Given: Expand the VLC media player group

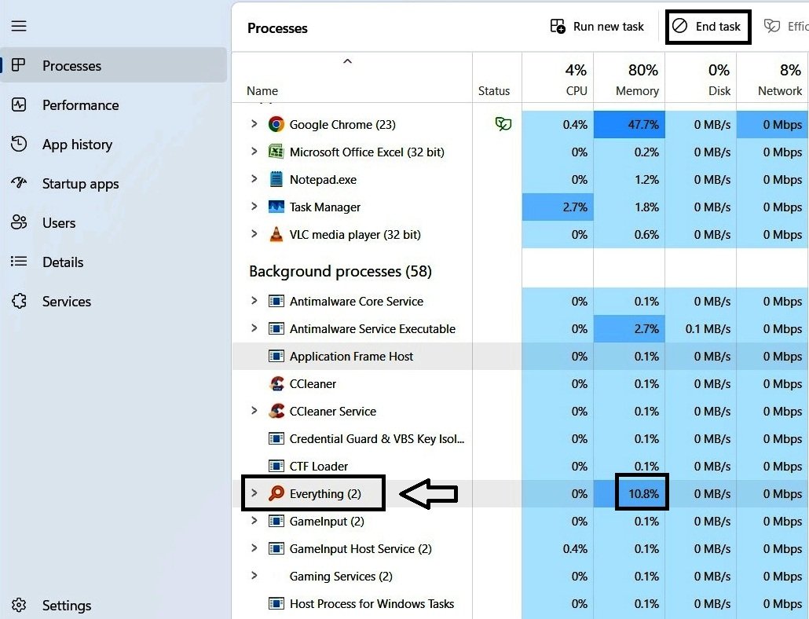Looking at the screenshot, I should 254,233.
